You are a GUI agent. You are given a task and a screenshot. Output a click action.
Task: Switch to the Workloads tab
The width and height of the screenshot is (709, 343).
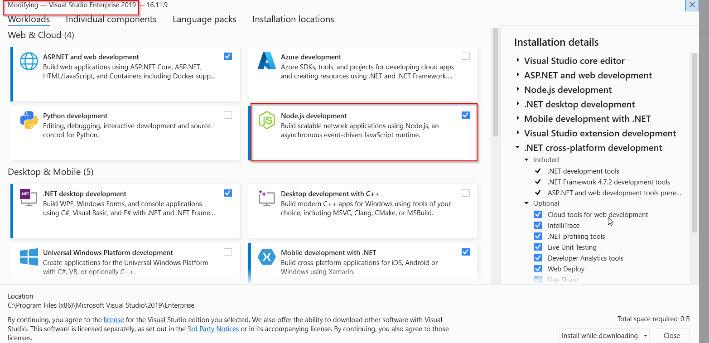click(29, 19)
